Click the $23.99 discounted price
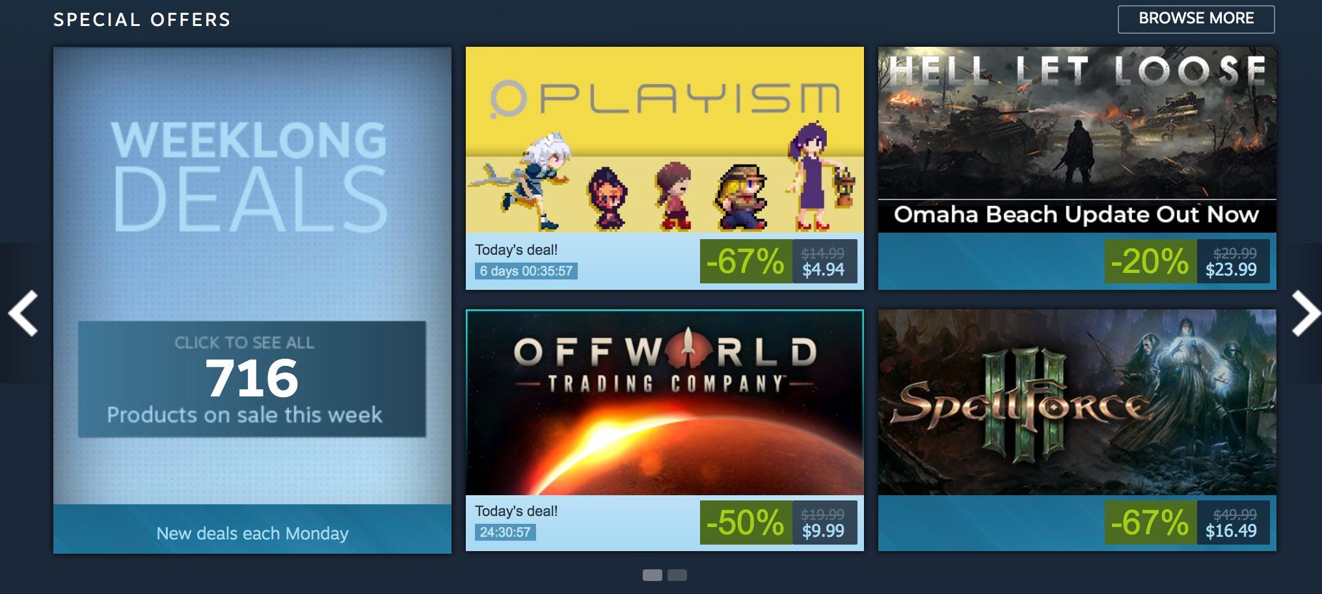 [x=1231, y=270]
